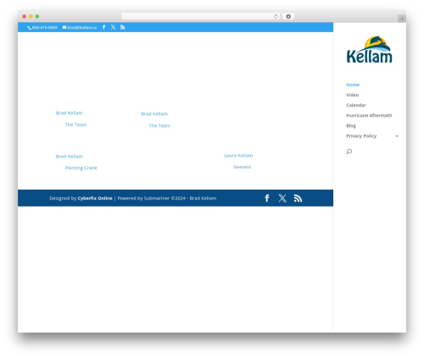Screen dimensions: 424x358
Task: Open the Seasons link
Action: [242, 167]
